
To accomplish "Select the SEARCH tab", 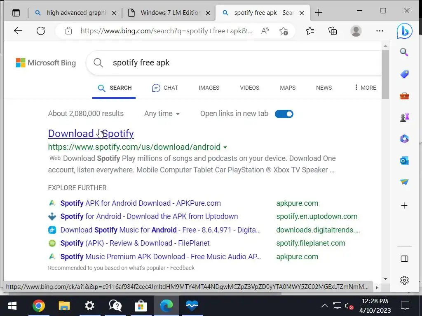I will click(115, 88).
